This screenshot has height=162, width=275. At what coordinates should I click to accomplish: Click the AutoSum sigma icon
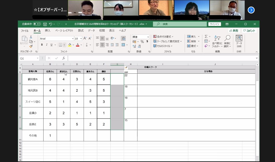[x=206, y=37]
